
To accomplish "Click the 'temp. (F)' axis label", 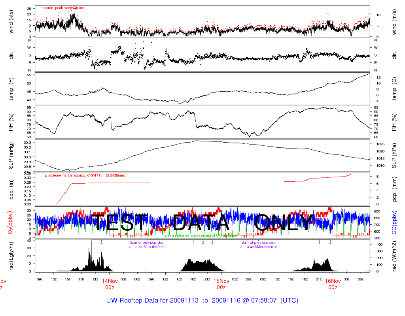I will click(x=11, y=89).
